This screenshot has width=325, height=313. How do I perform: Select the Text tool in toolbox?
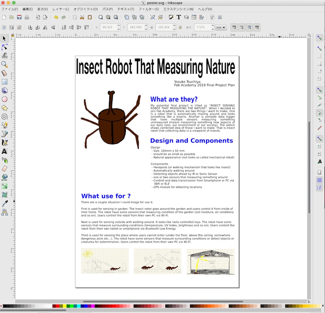[4, 151]
